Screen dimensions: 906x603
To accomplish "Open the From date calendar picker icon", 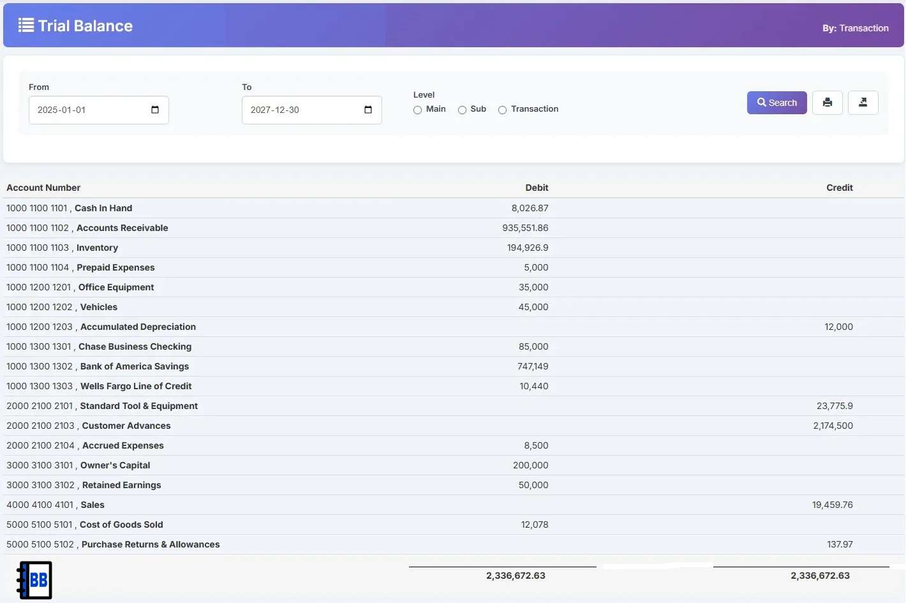I will [155, 110].
